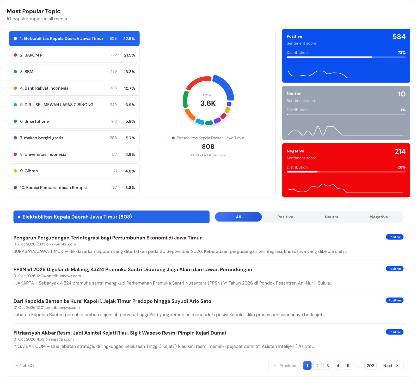This screenshot has height=383, width=417.
Task: Choose Komisi Pemberantasan Korupsi topic
Action: (74, 187)
